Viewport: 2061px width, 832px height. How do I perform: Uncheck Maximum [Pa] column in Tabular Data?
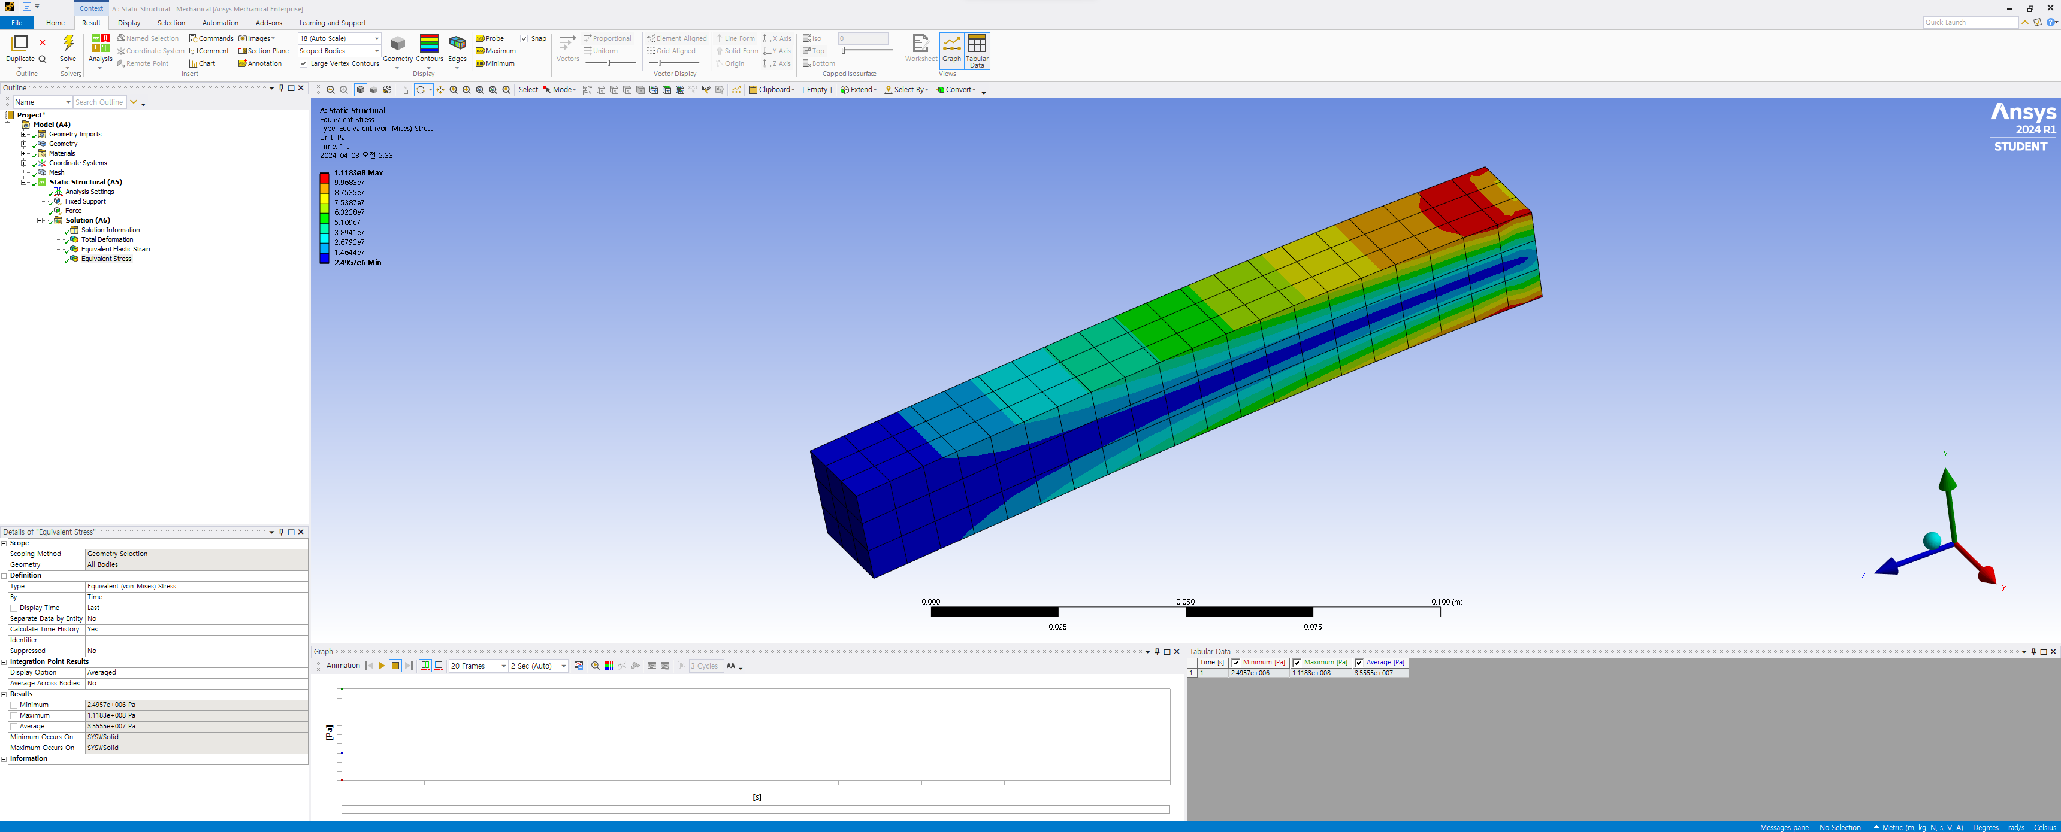click(x=1297, y=663)
